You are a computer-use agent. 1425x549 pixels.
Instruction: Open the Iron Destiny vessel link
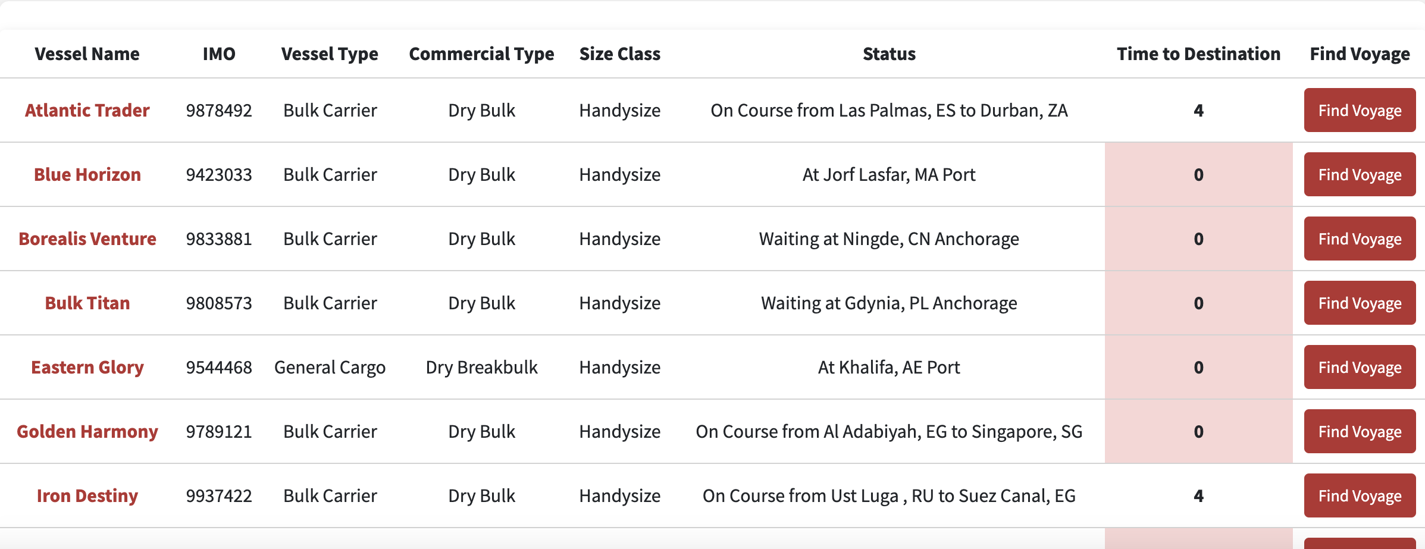(87, 495)
